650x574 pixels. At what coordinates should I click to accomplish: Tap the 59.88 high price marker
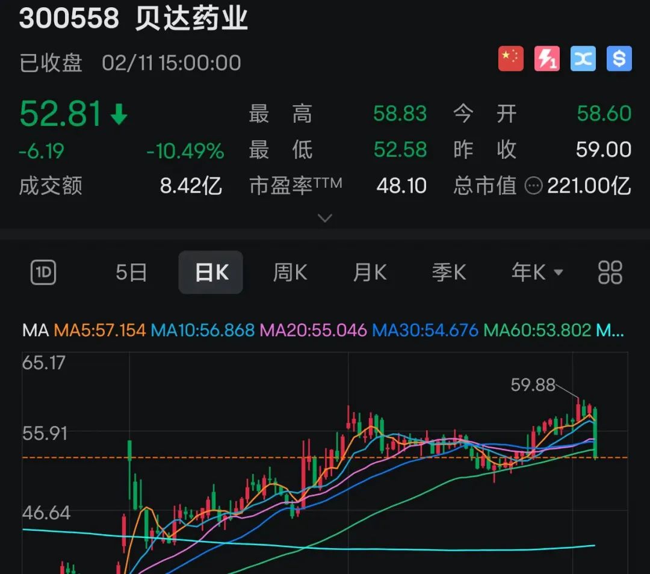(x=533, y=384)
